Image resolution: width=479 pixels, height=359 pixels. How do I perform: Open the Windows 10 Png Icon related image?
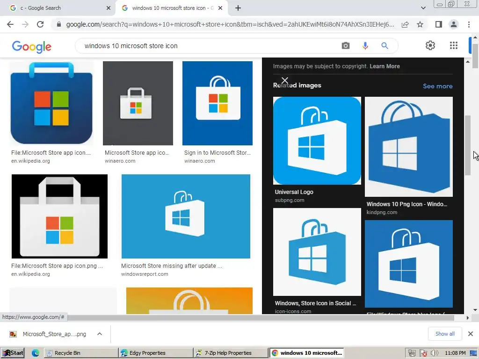[x=409, y=147]
